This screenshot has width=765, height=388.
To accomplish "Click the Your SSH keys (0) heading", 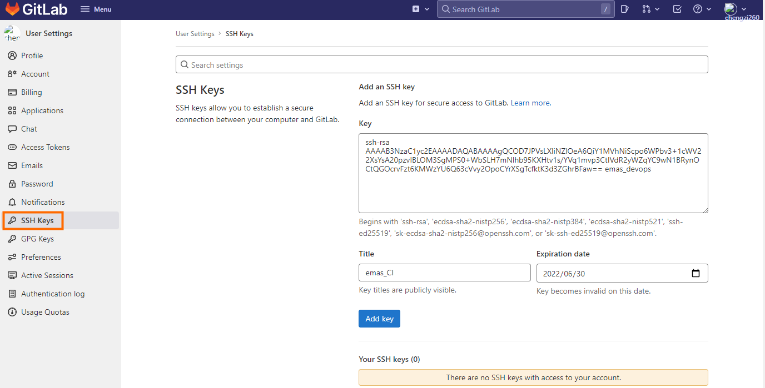I will tap(389, 359).
